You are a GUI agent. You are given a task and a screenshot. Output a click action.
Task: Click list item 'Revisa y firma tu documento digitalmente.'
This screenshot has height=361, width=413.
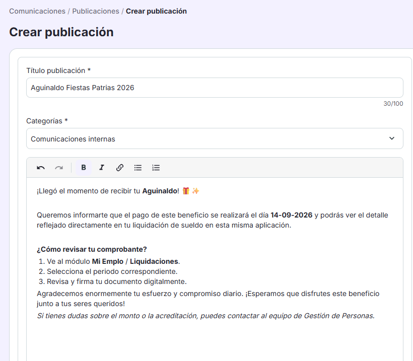(117, 281)
